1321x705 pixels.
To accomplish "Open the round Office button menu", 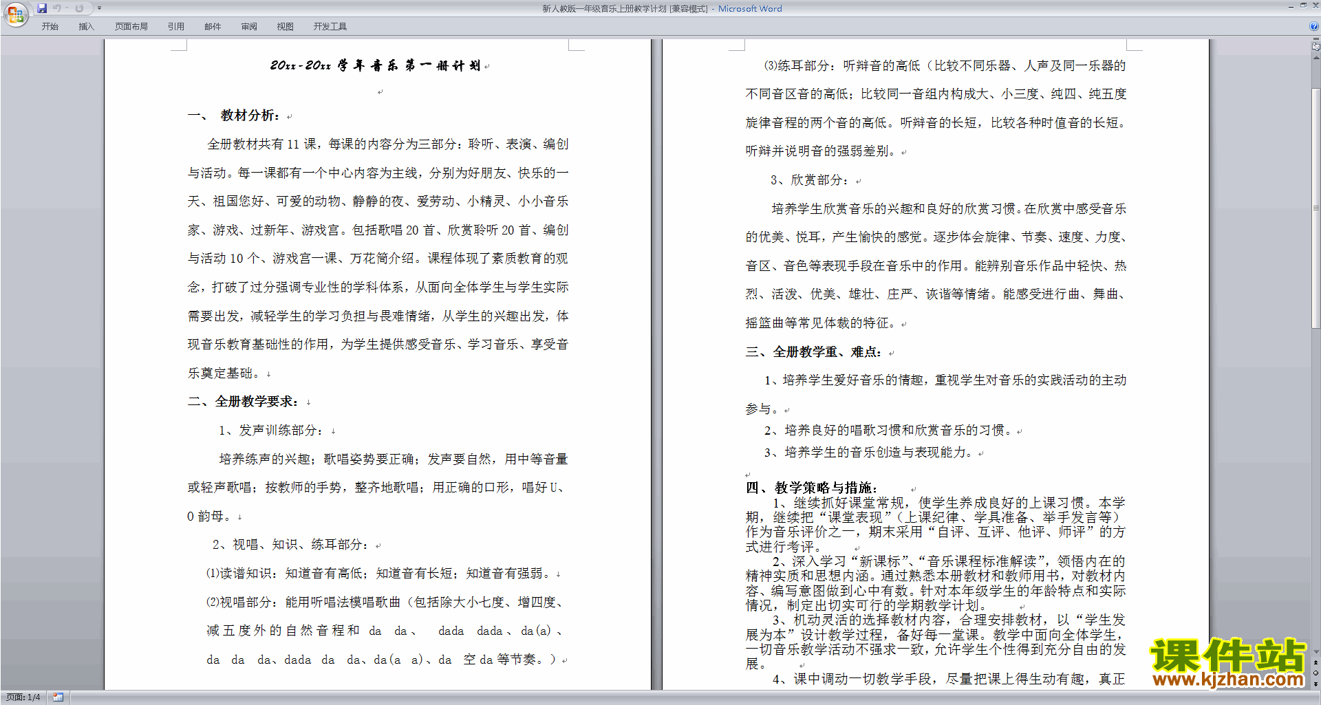I will tap(15, 14).
